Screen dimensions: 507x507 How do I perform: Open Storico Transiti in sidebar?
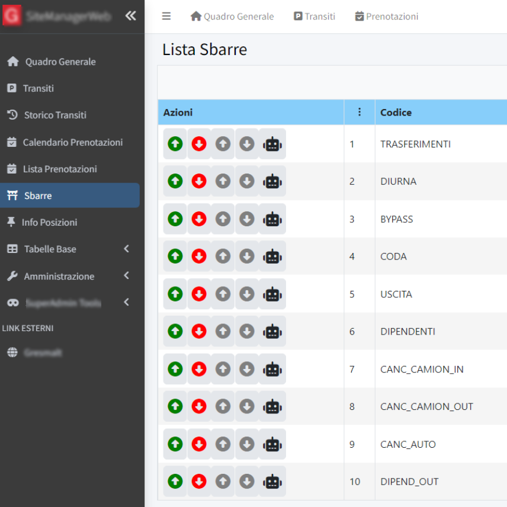click(x=55, y=115)
